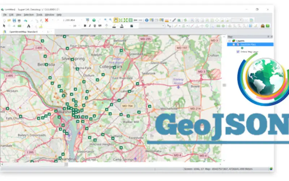The height and width of the screenshot is (181, 289).
Task: Click the green refresh arrows icon
Action: point(185,20)
